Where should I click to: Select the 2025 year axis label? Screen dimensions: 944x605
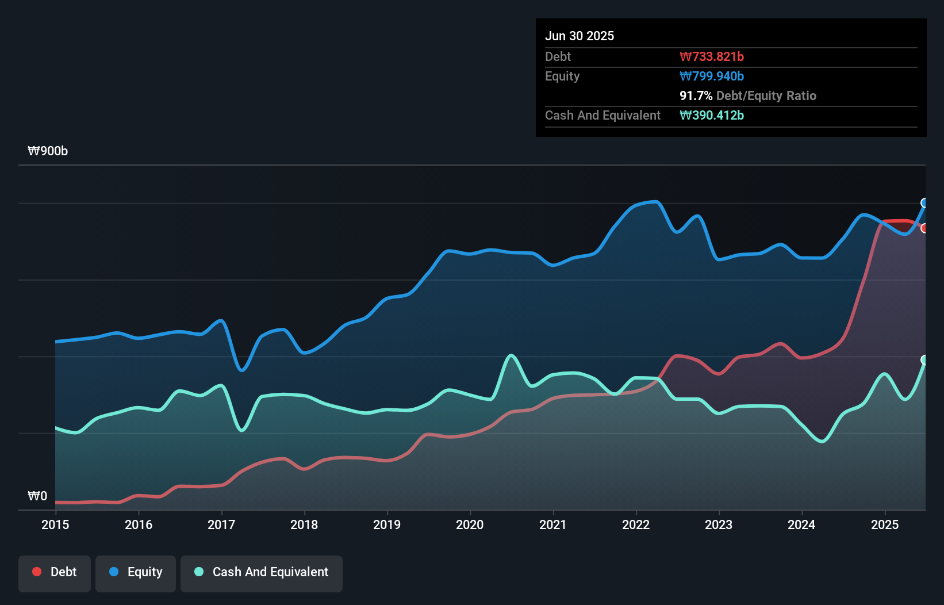[885, 524]
